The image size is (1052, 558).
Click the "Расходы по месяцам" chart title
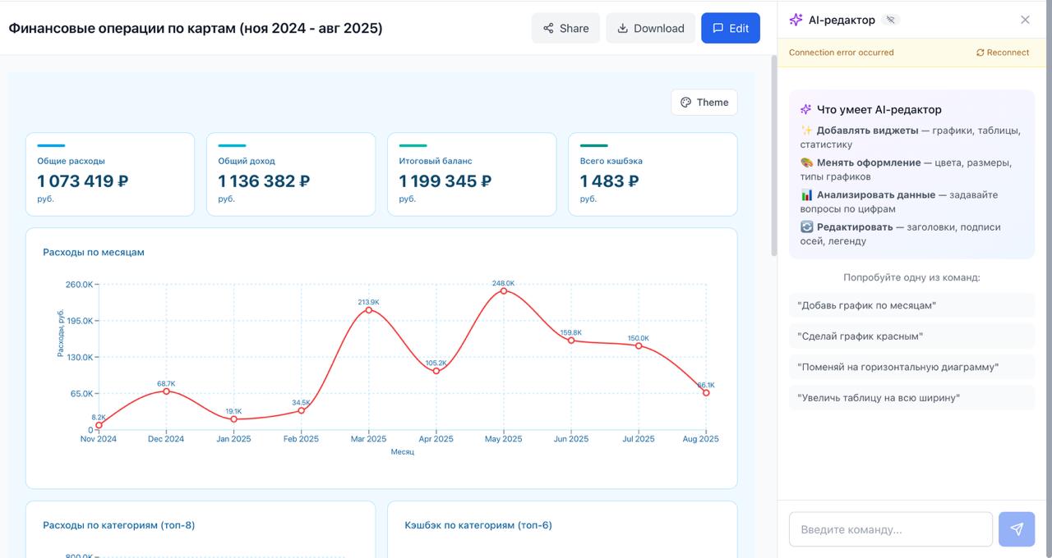pos(93,252)
